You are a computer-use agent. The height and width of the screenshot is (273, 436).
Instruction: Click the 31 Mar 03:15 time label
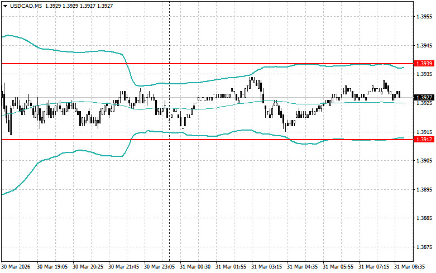pyautogui.click(x=266, y=267)
